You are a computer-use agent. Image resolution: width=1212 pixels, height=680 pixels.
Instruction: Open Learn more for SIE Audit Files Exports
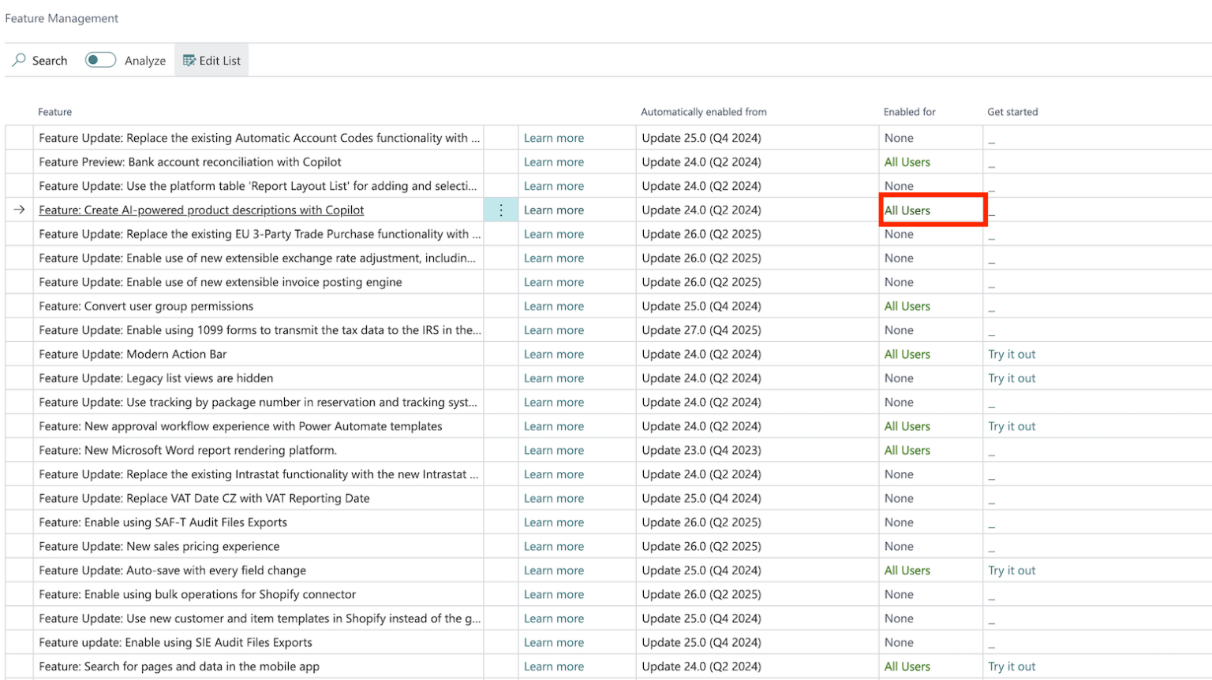(554, 642)
